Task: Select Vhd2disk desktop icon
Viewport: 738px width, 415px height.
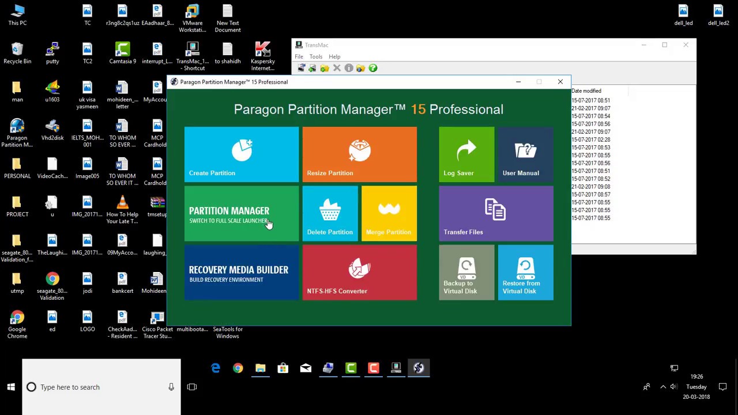Action: pos(52,130)
